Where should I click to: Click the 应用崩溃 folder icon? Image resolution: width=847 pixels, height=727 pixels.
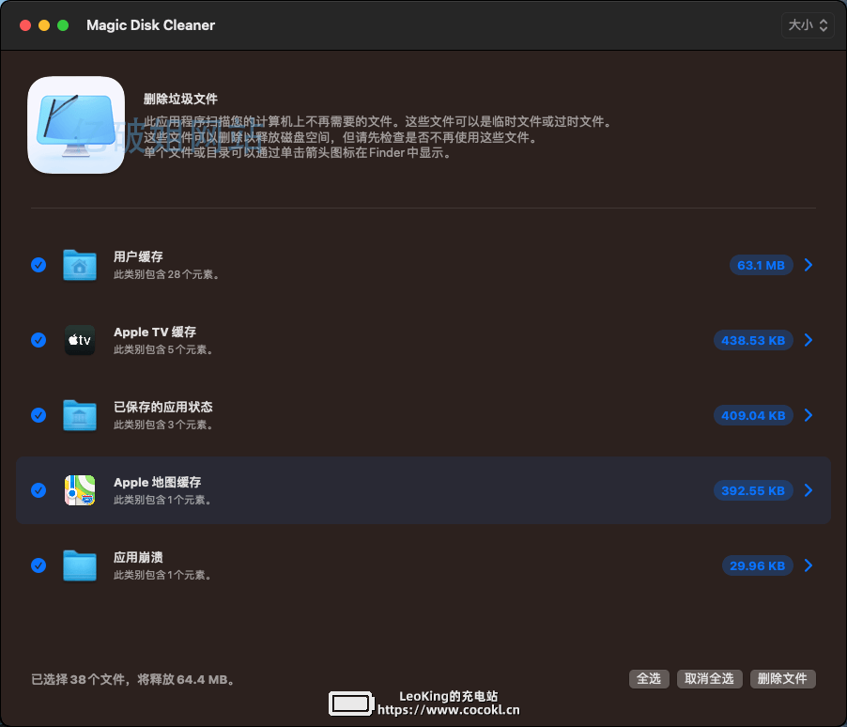[x=80, y=565]
